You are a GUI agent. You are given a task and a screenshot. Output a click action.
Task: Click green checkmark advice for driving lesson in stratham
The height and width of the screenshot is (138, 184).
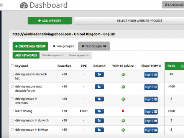(123, 99)
